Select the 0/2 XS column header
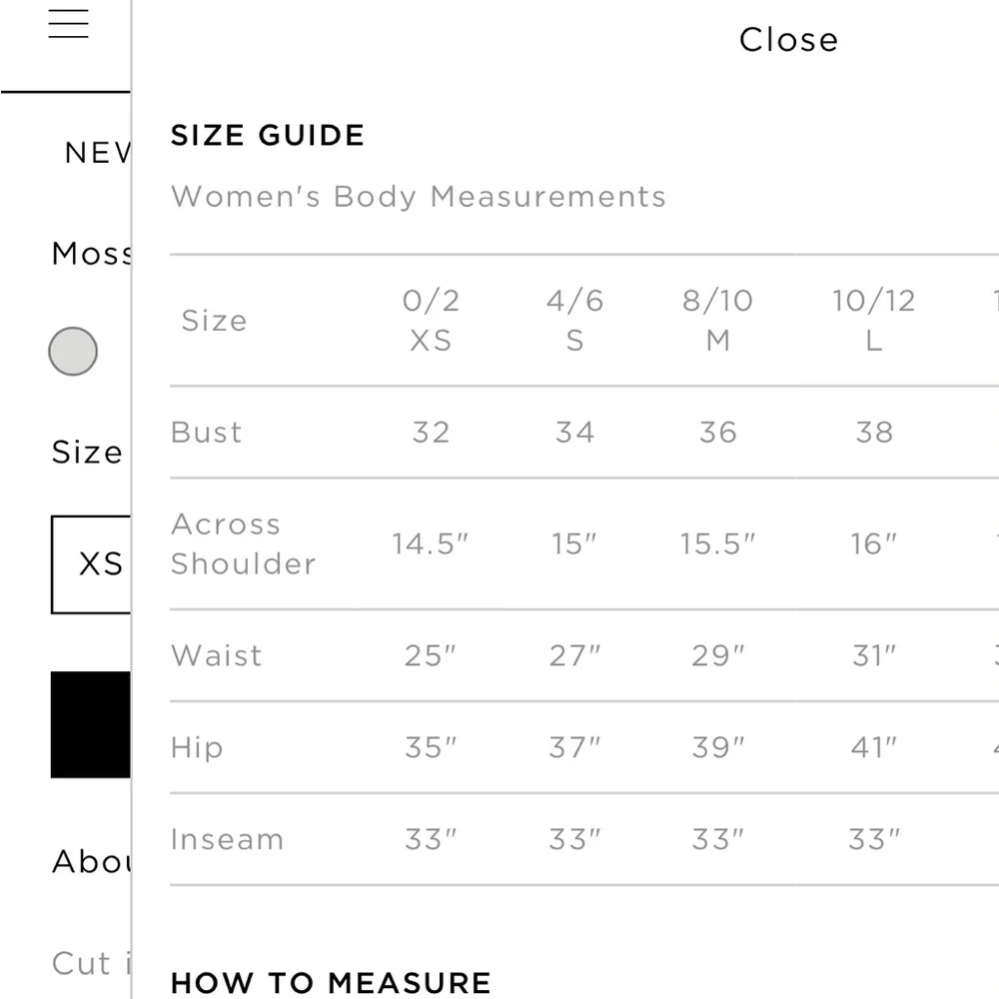 [x=431, y=321]
